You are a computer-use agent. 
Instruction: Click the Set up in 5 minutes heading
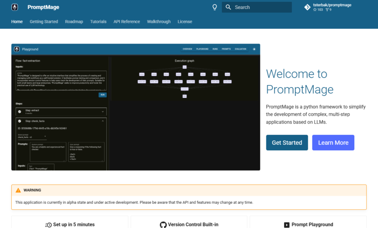pyautogui.click(x=74, y=225)
